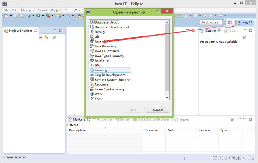Toggle the Java EE perspective button
The image size is (258, 163).
coord(245,23)
